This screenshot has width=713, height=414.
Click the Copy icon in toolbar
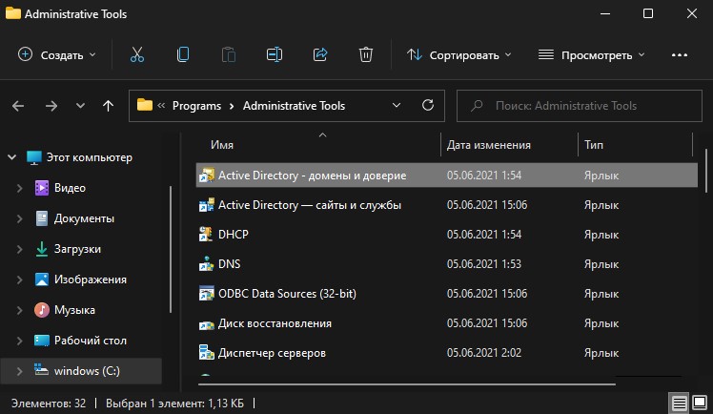183,54
